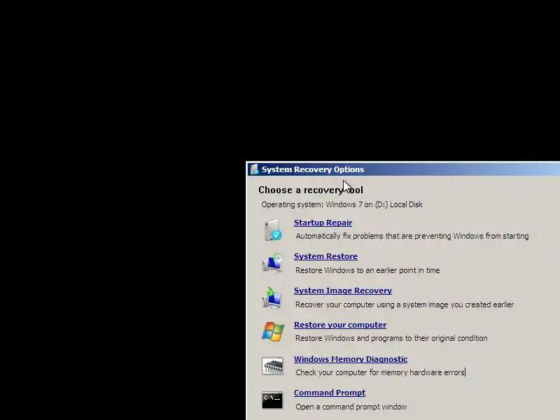Click the Command Prompt console icon
This screenshot has height=420, width=560.
coord(272,400)
